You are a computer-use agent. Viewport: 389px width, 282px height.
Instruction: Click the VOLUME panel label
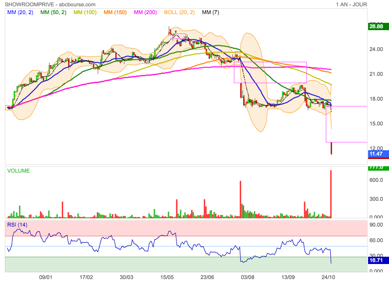coord(18,171)
